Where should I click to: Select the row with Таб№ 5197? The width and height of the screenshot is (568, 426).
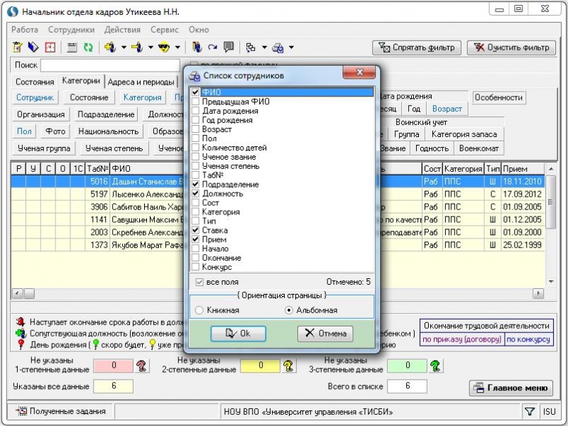coord(278,194)
